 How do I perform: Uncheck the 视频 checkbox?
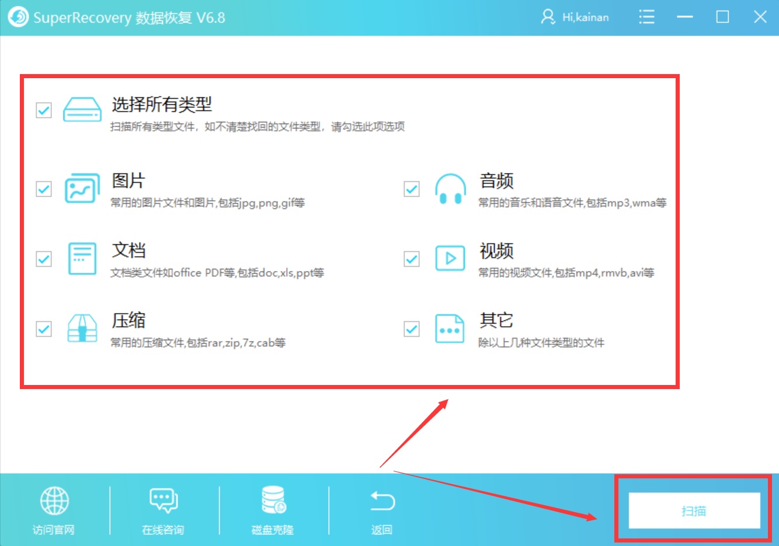(x=411, y=259)
